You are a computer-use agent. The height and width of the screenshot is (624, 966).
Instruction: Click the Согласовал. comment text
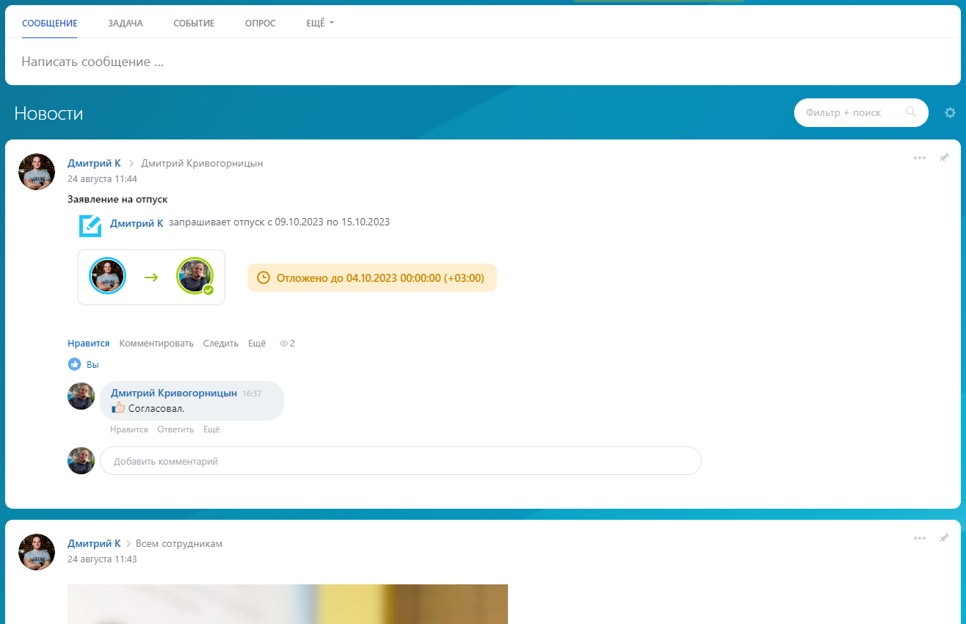156,408
